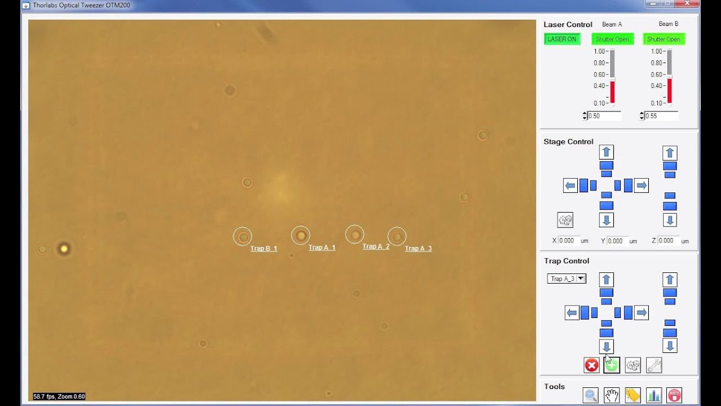Image resolution: width=721 pixels, height=406 pixels.
Task: Click Trap Control Z-axis up arrow
Action: pos(670,279)
